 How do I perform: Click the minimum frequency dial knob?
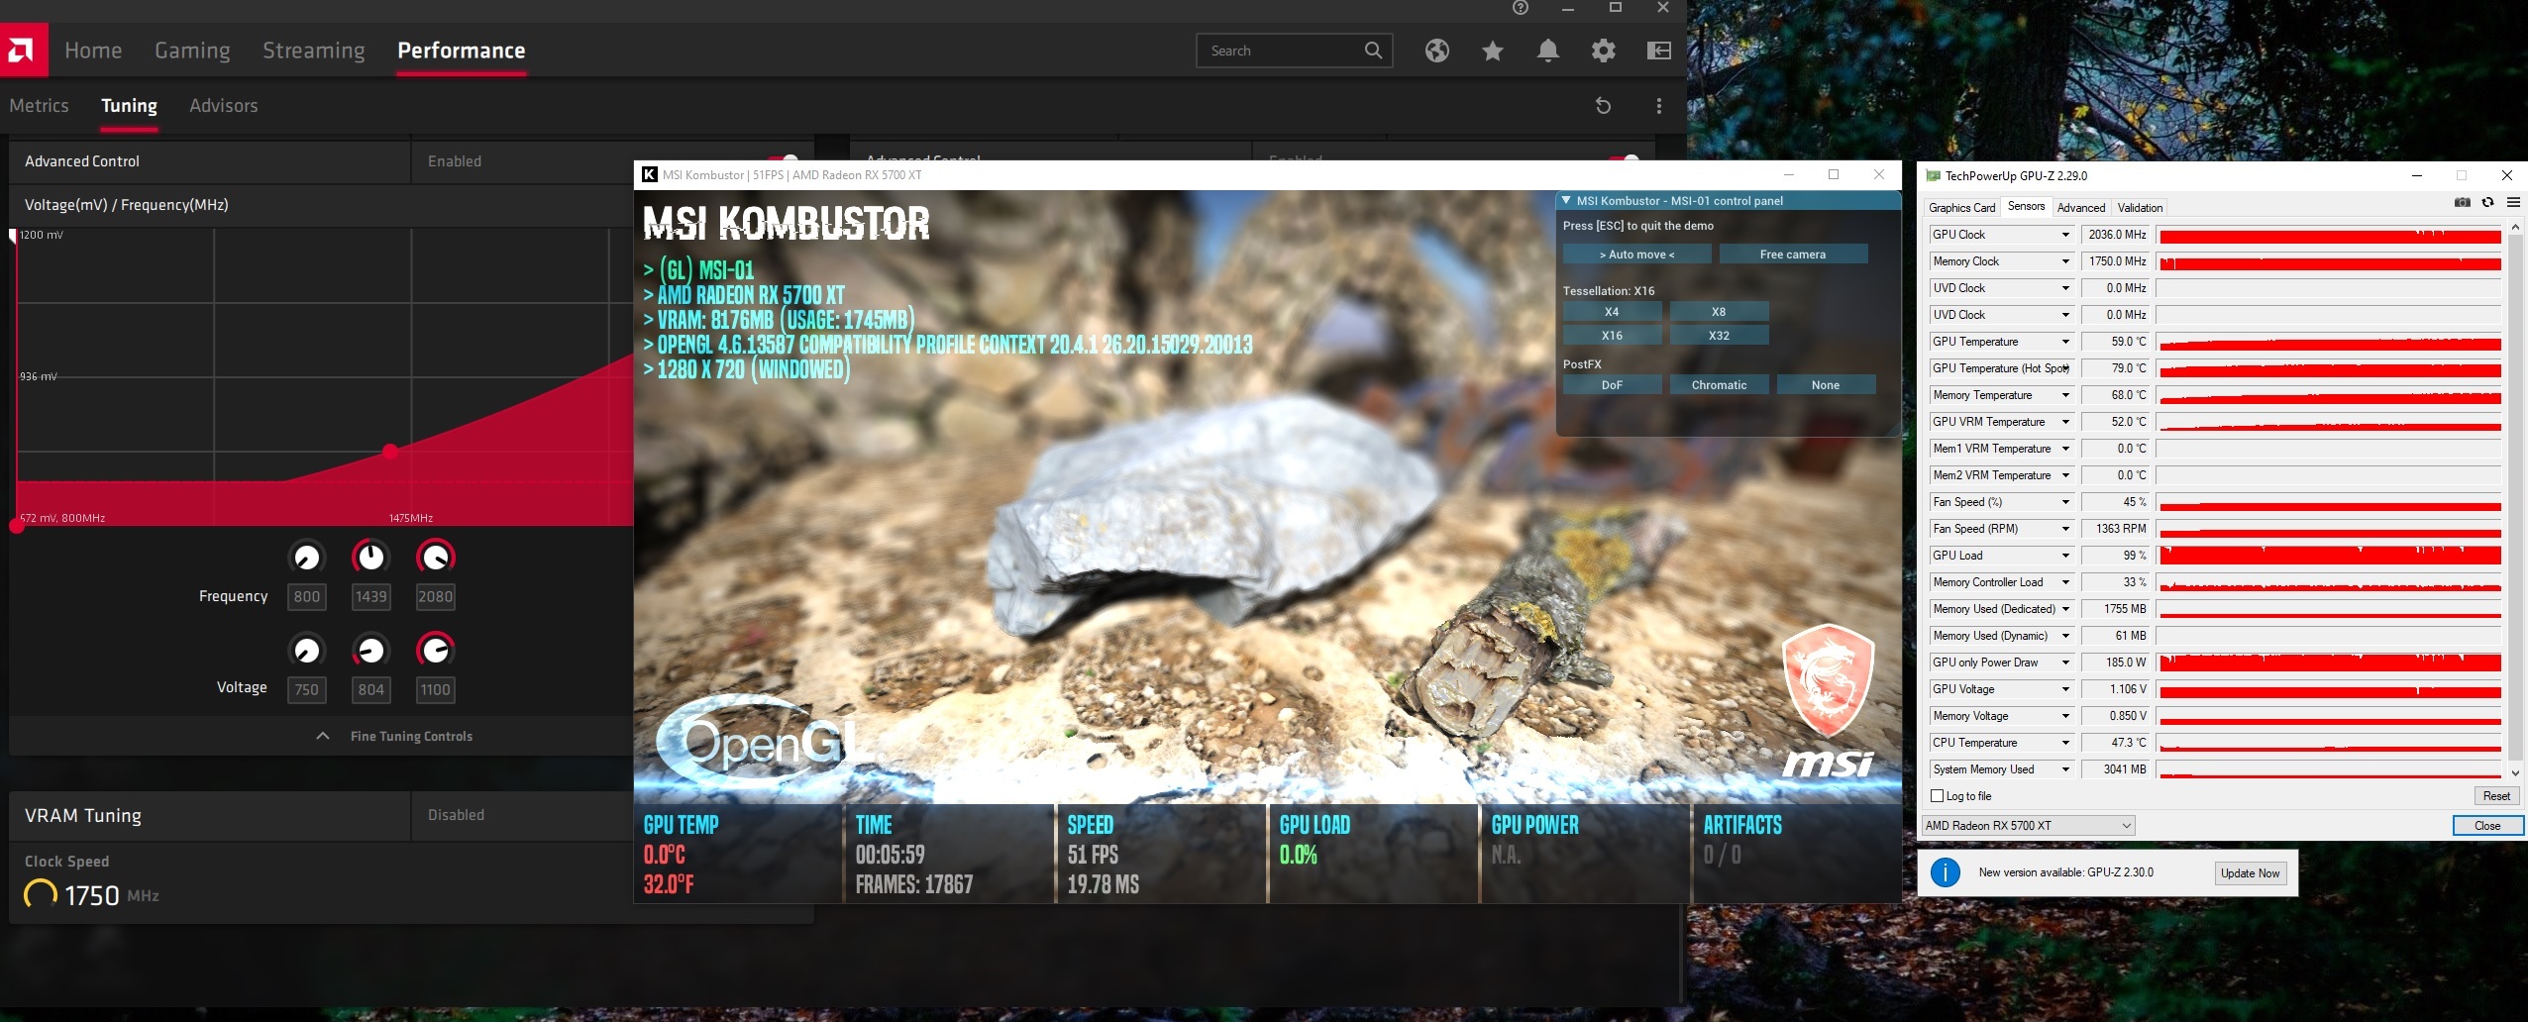307,557
